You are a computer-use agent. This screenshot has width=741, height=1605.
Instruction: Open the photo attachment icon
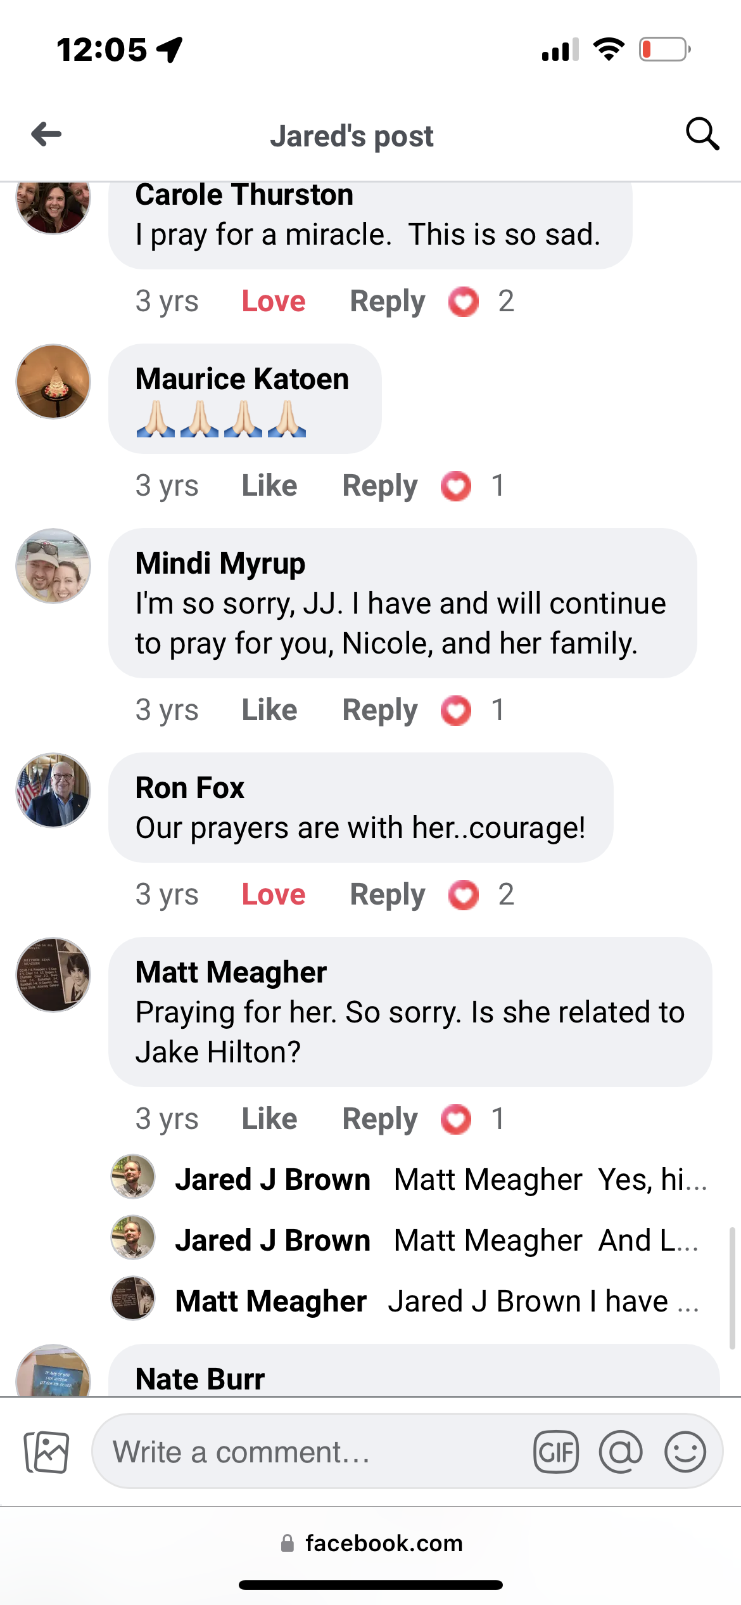[x=46, y=1452]
